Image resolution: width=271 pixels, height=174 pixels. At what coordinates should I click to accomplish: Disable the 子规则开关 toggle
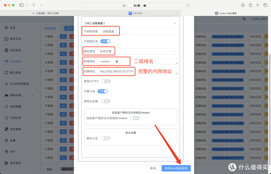click(105, 41)
